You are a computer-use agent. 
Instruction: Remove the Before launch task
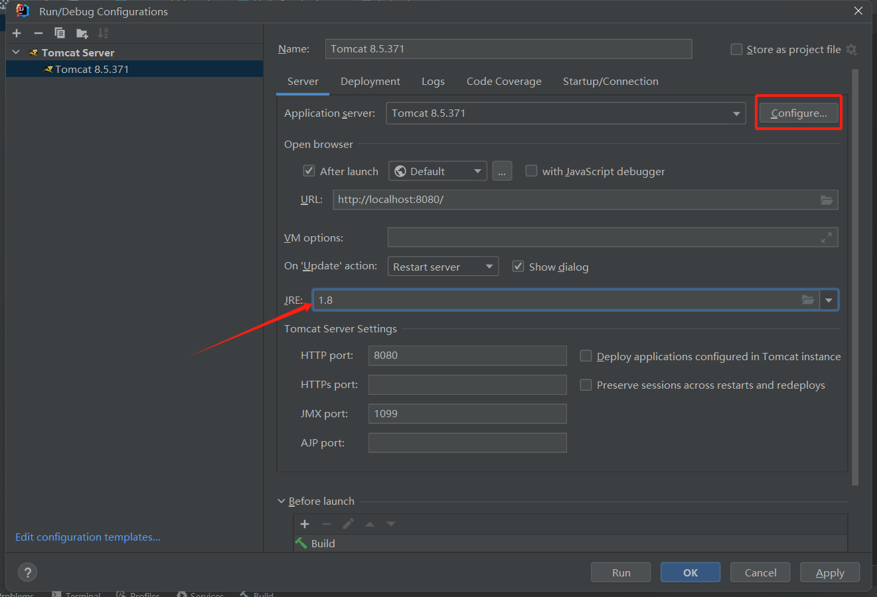[326, 524]
